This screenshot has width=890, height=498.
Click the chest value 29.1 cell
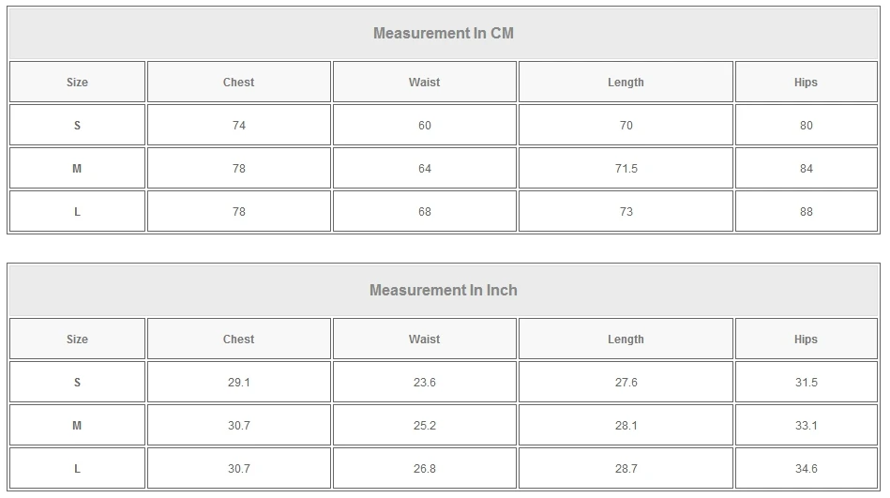(x=238, y=383)
